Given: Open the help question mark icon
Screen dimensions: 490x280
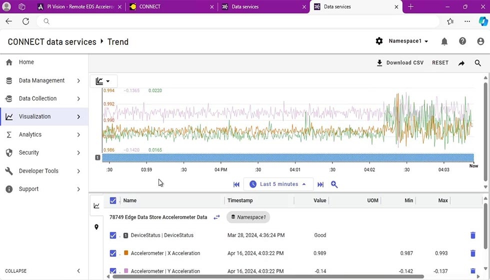Looking at the screenshot, I should pos(462,41).
